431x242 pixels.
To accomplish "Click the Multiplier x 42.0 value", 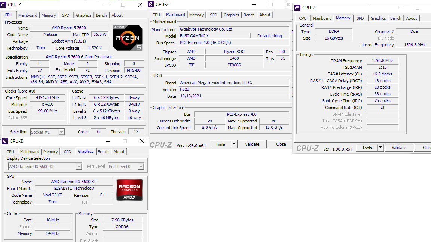I will (x=48, y=104).
